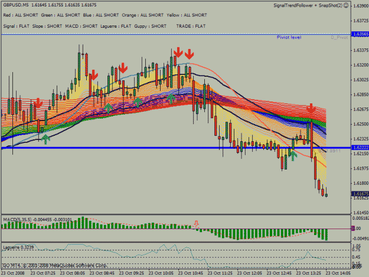
Task: Select the thick blue horizontal line at 1.62222
Action: tap(176, 148)
